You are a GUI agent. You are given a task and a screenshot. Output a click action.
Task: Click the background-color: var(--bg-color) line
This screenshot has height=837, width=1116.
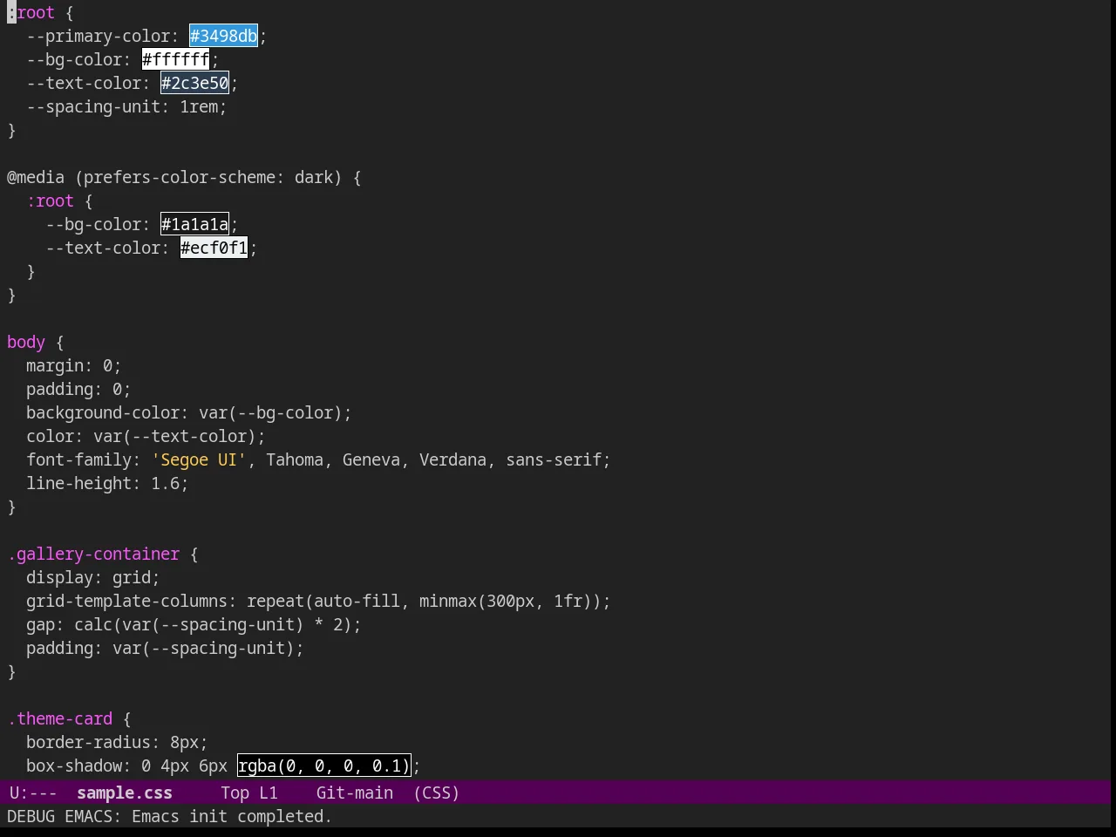pos(188,412)
